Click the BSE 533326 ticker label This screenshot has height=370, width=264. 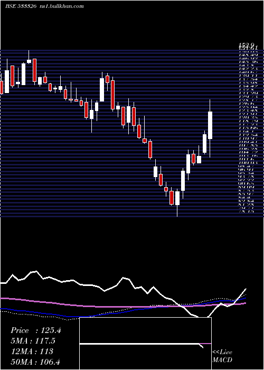click(x=21, y=6)
